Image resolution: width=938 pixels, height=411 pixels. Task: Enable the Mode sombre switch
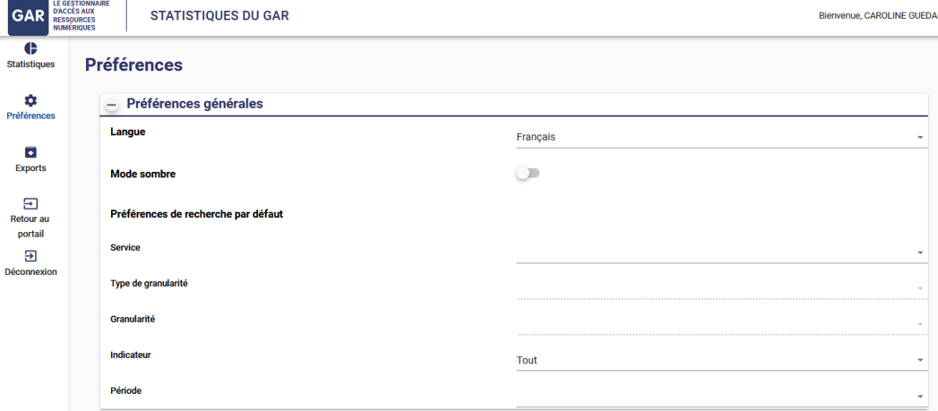[528, 173]
